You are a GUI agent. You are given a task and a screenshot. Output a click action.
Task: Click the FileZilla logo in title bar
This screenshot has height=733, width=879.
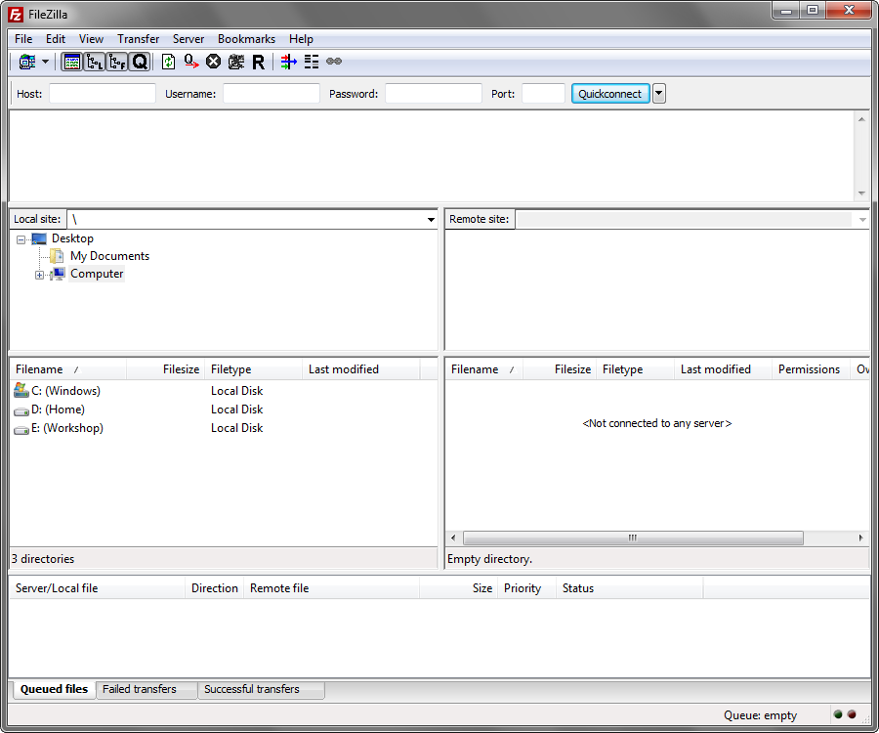coord(16,15)
